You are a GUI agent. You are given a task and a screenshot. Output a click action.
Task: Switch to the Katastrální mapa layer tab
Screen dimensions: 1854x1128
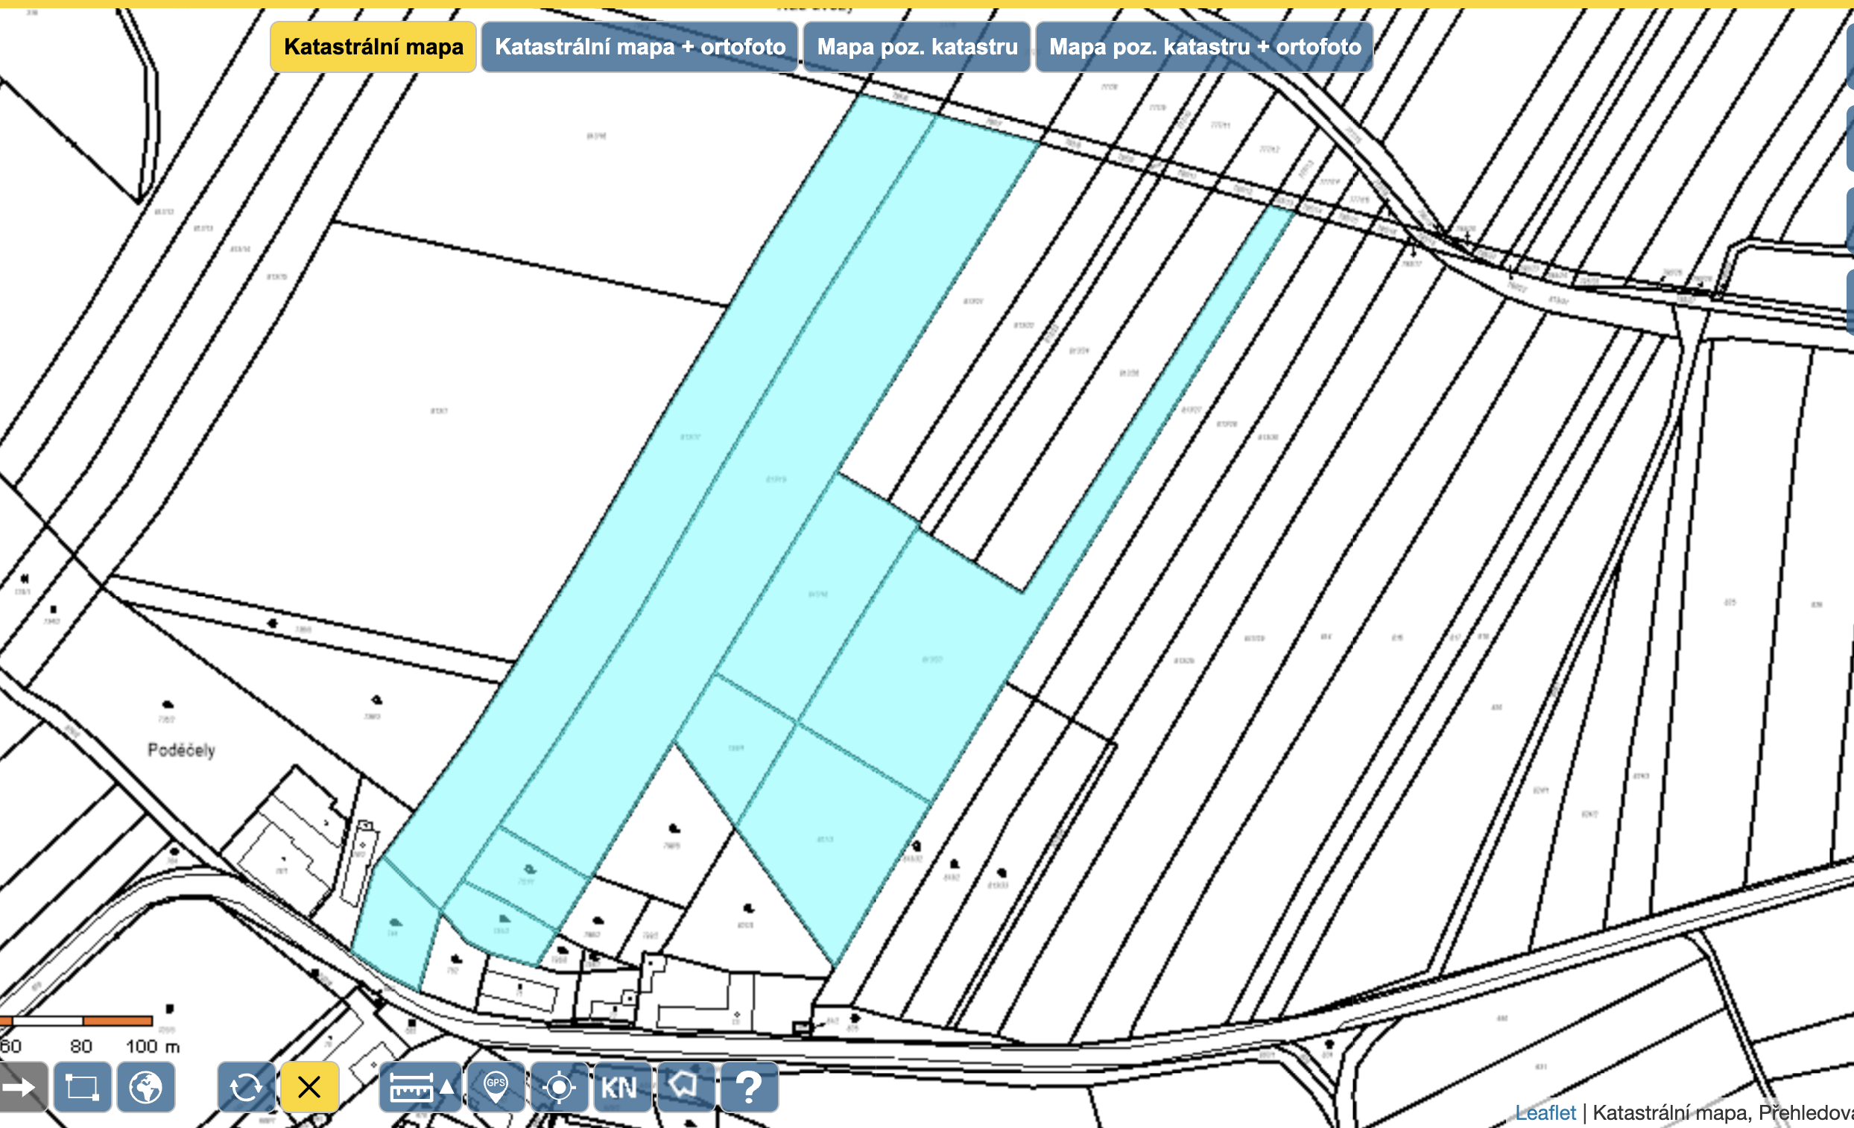[373, 47]
